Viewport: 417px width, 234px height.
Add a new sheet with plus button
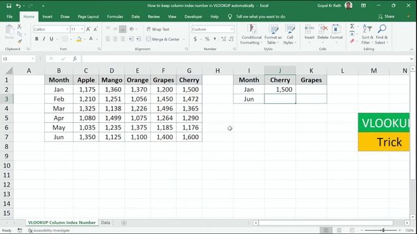tap(124, 223)
